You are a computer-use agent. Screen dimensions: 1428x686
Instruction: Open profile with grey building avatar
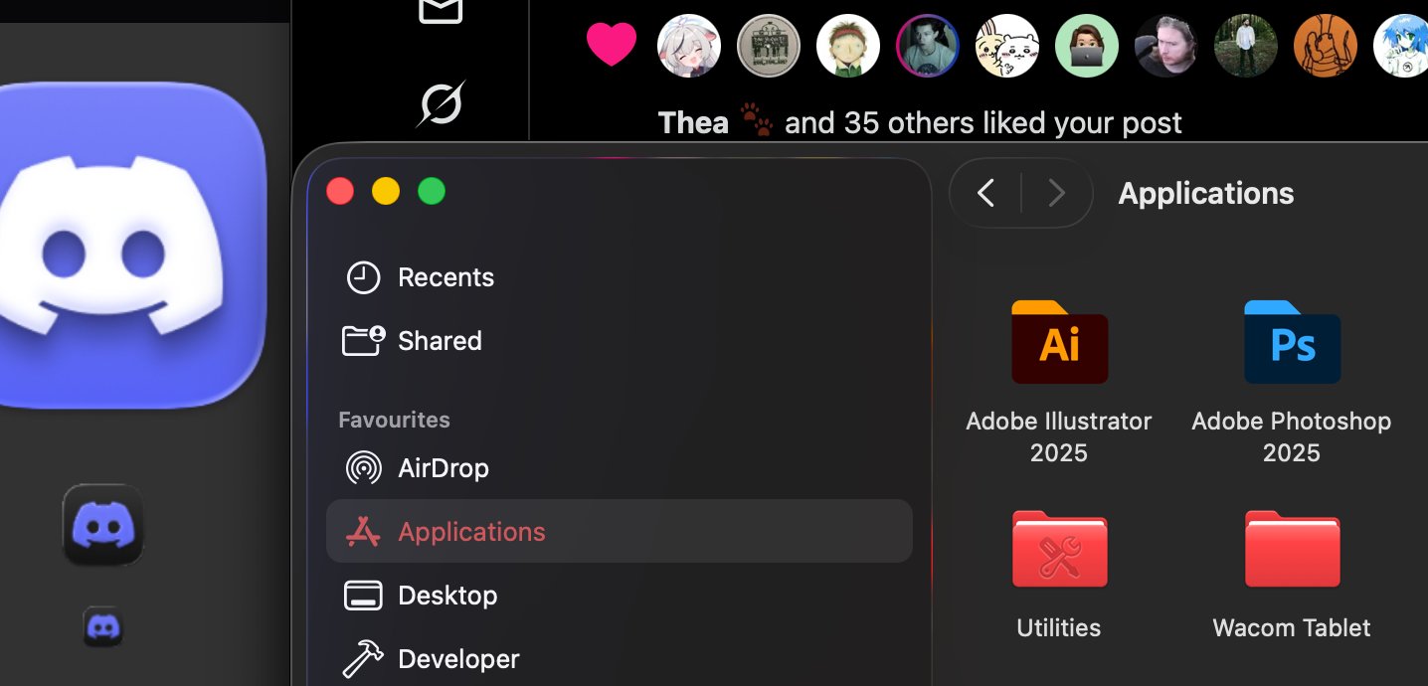tap(769, 46)
